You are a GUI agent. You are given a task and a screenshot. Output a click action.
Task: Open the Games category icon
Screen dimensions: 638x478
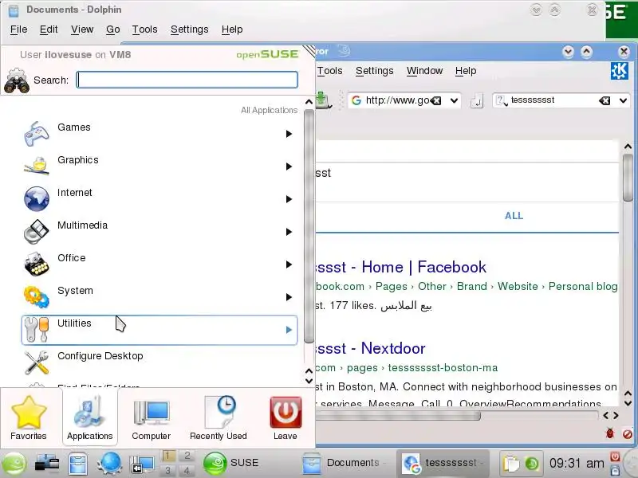coord(37,134)
